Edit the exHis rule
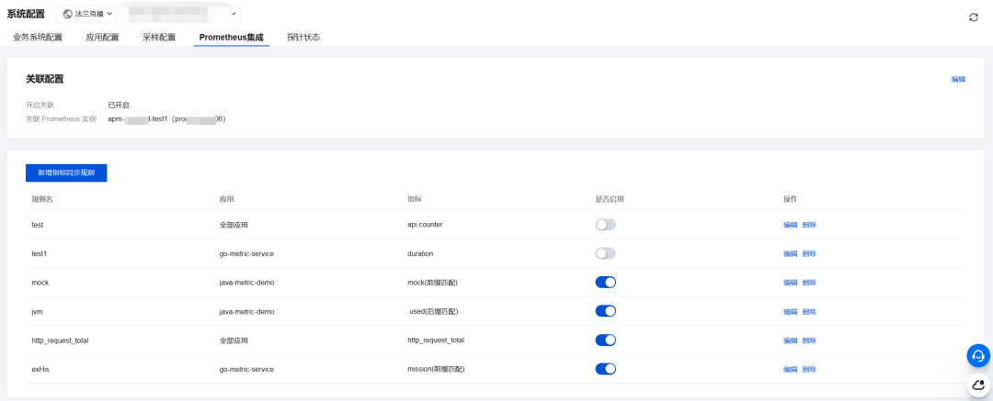993x401 pixels. (791, 370)
